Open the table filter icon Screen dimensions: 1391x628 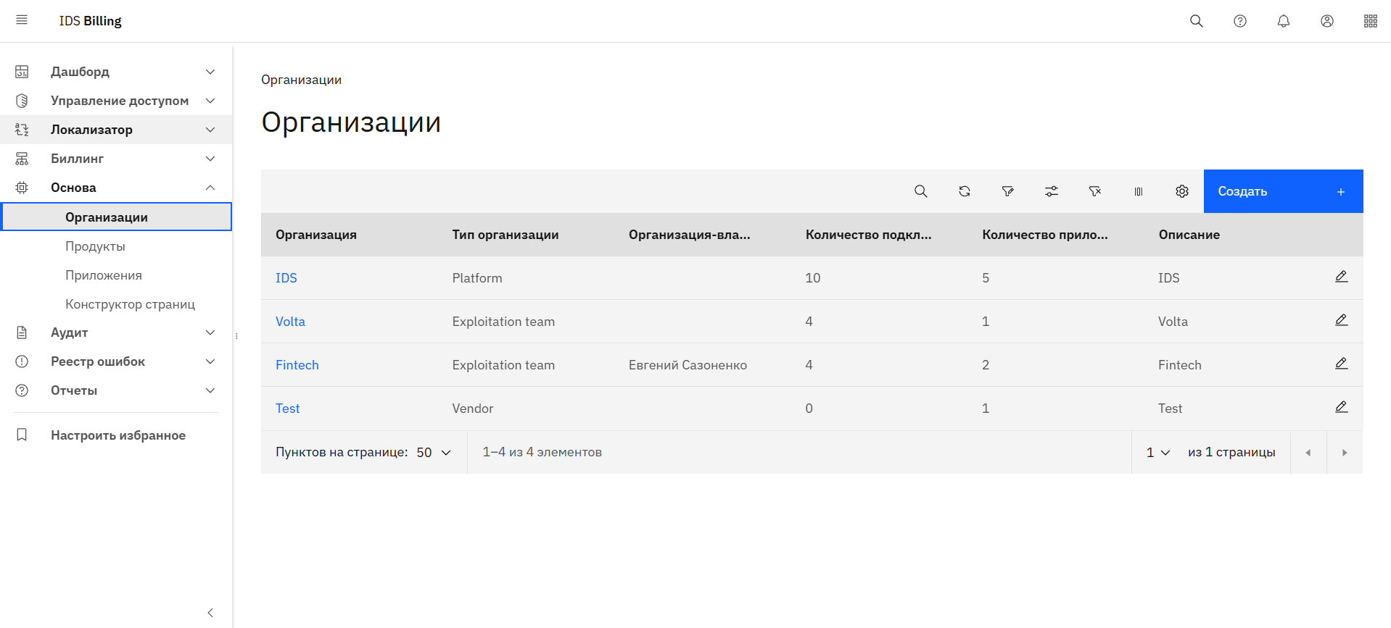1007,191
